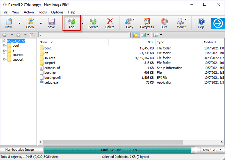Open the File menu

click(x=5, y=12)
